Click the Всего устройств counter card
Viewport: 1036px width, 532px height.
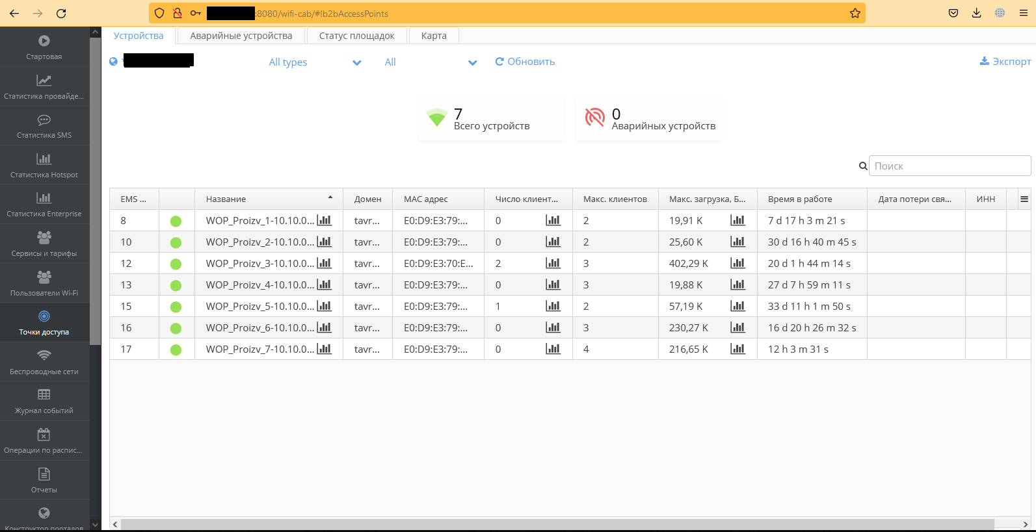(x=491, y=118)
